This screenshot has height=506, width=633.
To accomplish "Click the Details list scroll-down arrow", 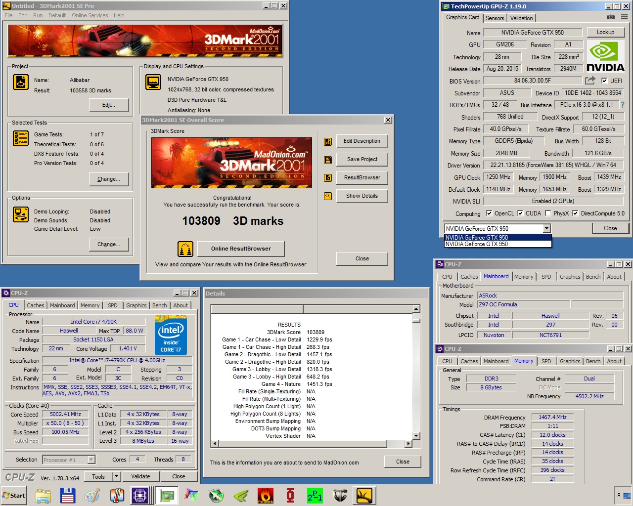I will point(416,436).
